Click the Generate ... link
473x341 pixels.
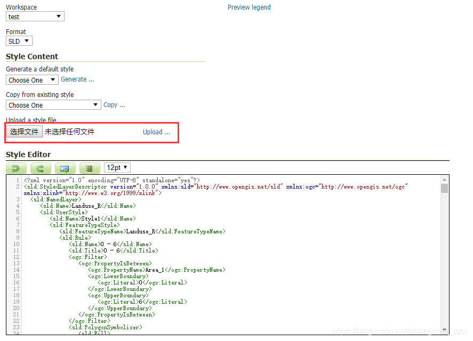pyautogui.click(x=77, y=79)
